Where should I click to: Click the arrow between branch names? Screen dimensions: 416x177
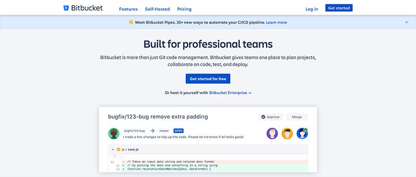152,131
